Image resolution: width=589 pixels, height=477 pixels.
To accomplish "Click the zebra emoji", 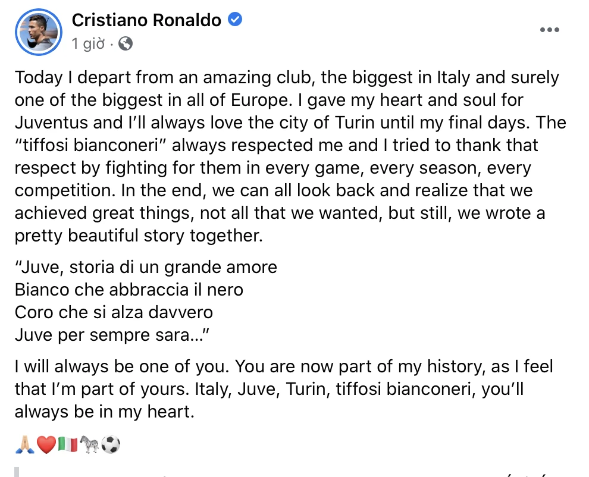I will coord(89,444).
